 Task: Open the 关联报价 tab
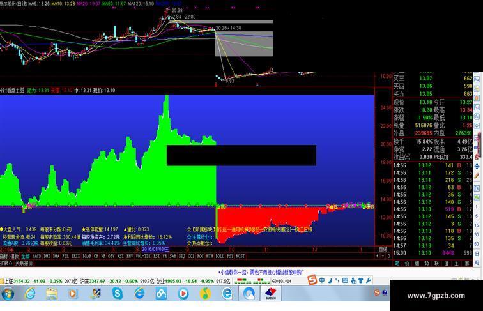[x=24, y=263]
